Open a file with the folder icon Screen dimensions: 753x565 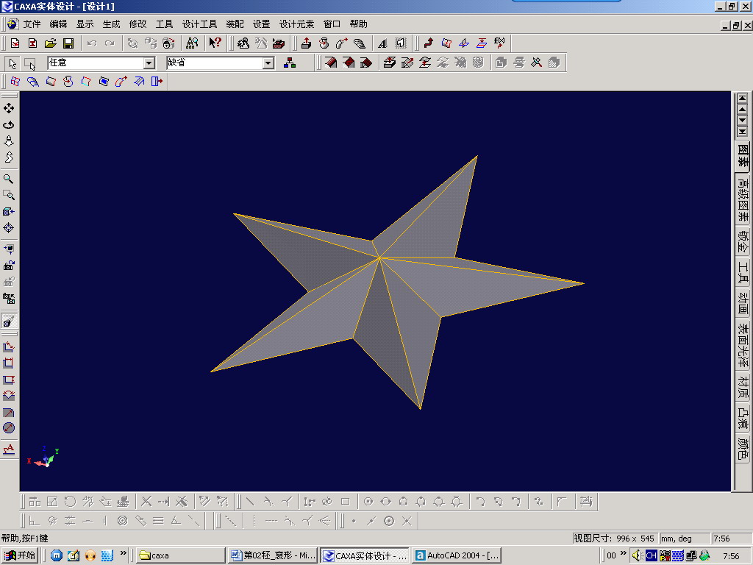[x=51, y=43]
